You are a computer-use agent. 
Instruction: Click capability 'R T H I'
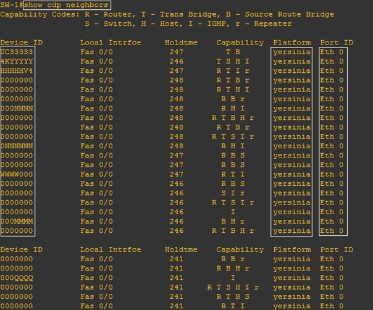[x=233, y=90]
